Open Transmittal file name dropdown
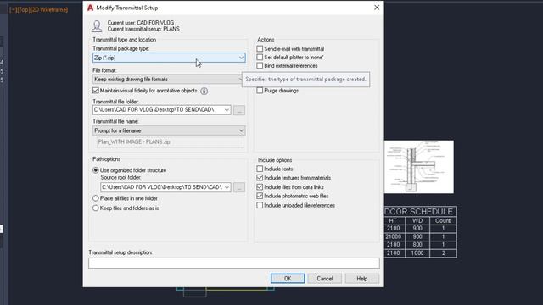The image size is (543, 305). (169, 130)
